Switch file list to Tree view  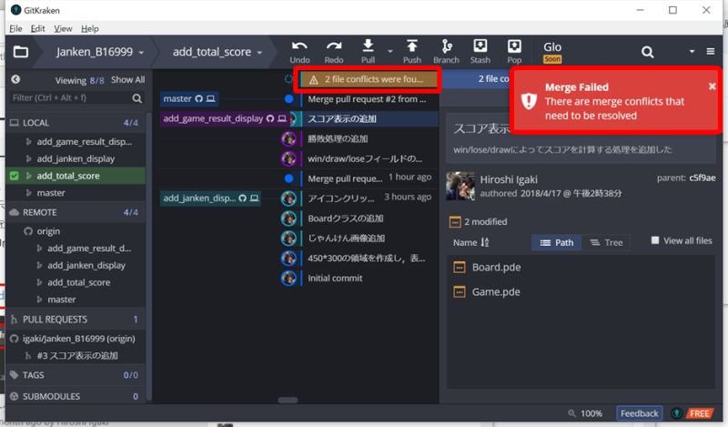606,242
